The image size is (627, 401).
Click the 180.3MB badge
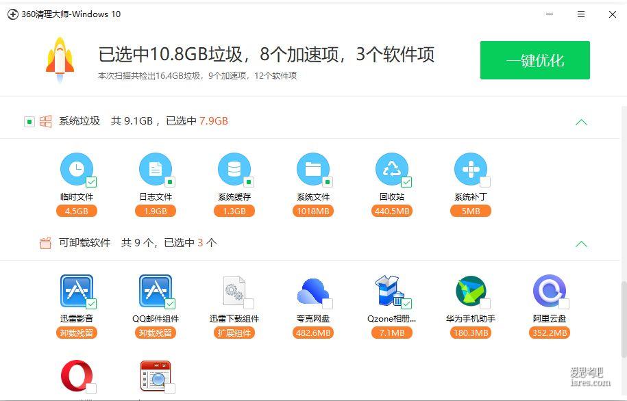[x=471, y=333]
